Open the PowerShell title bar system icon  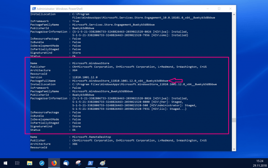[34, 9]
